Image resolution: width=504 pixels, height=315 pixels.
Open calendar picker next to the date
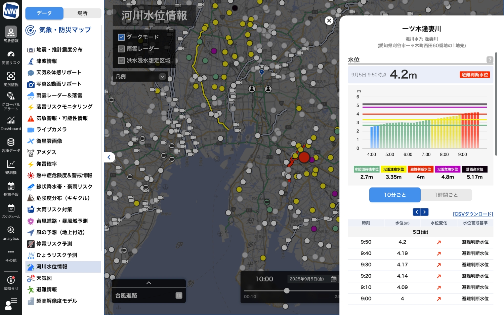[334, 279]
